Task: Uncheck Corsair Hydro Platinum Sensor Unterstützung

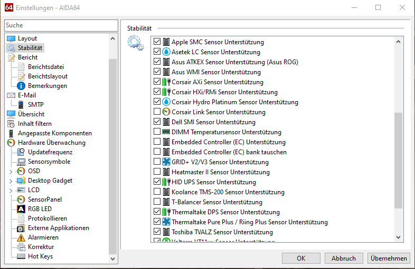Action: 157,102
